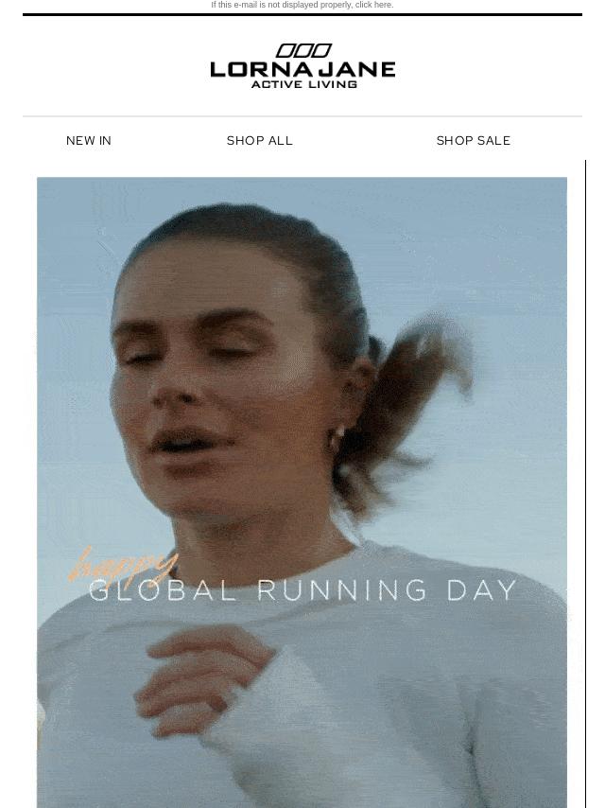Viewport: 605px width, 808px height.
Task: Go to the NEW IN section
Action: coord(89,141)
